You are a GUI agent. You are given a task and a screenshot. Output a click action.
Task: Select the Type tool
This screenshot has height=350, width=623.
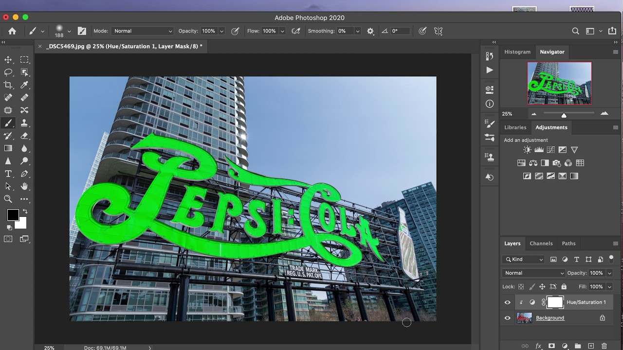click(x=8, y=174)
